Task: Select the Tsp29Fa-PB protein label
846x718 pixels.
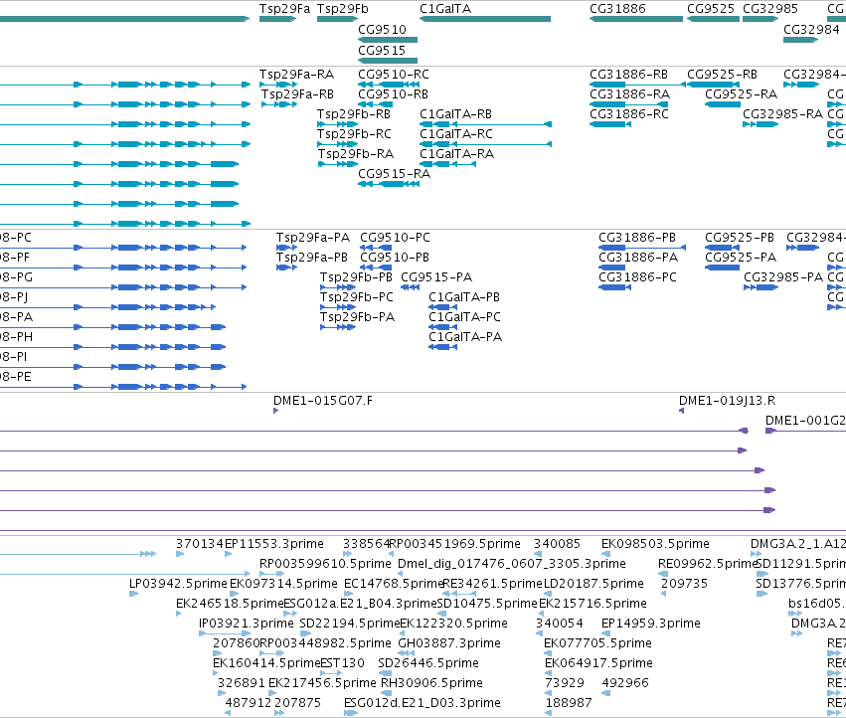Action: tap(312, 258)
